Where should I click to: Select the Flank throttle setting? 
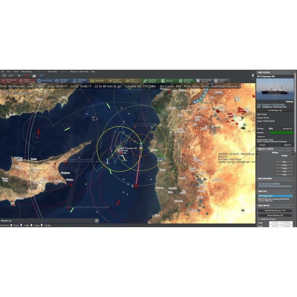pos(284,174)
